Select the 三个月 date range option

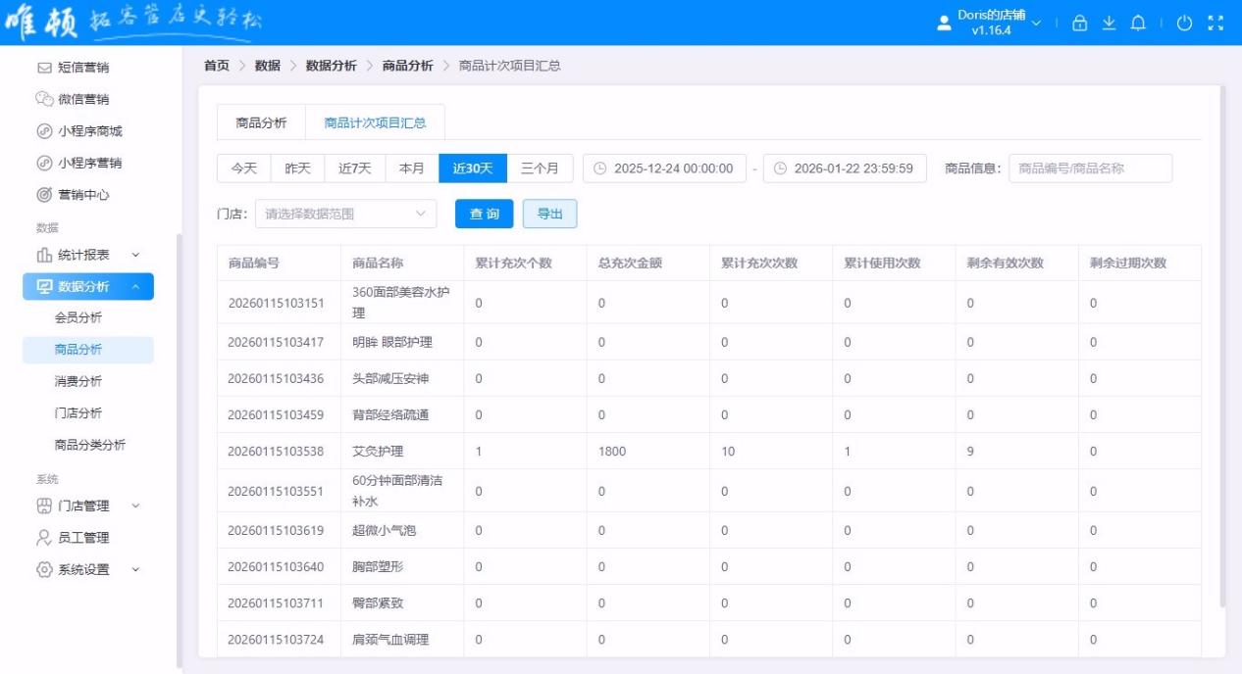pos(540,168)
